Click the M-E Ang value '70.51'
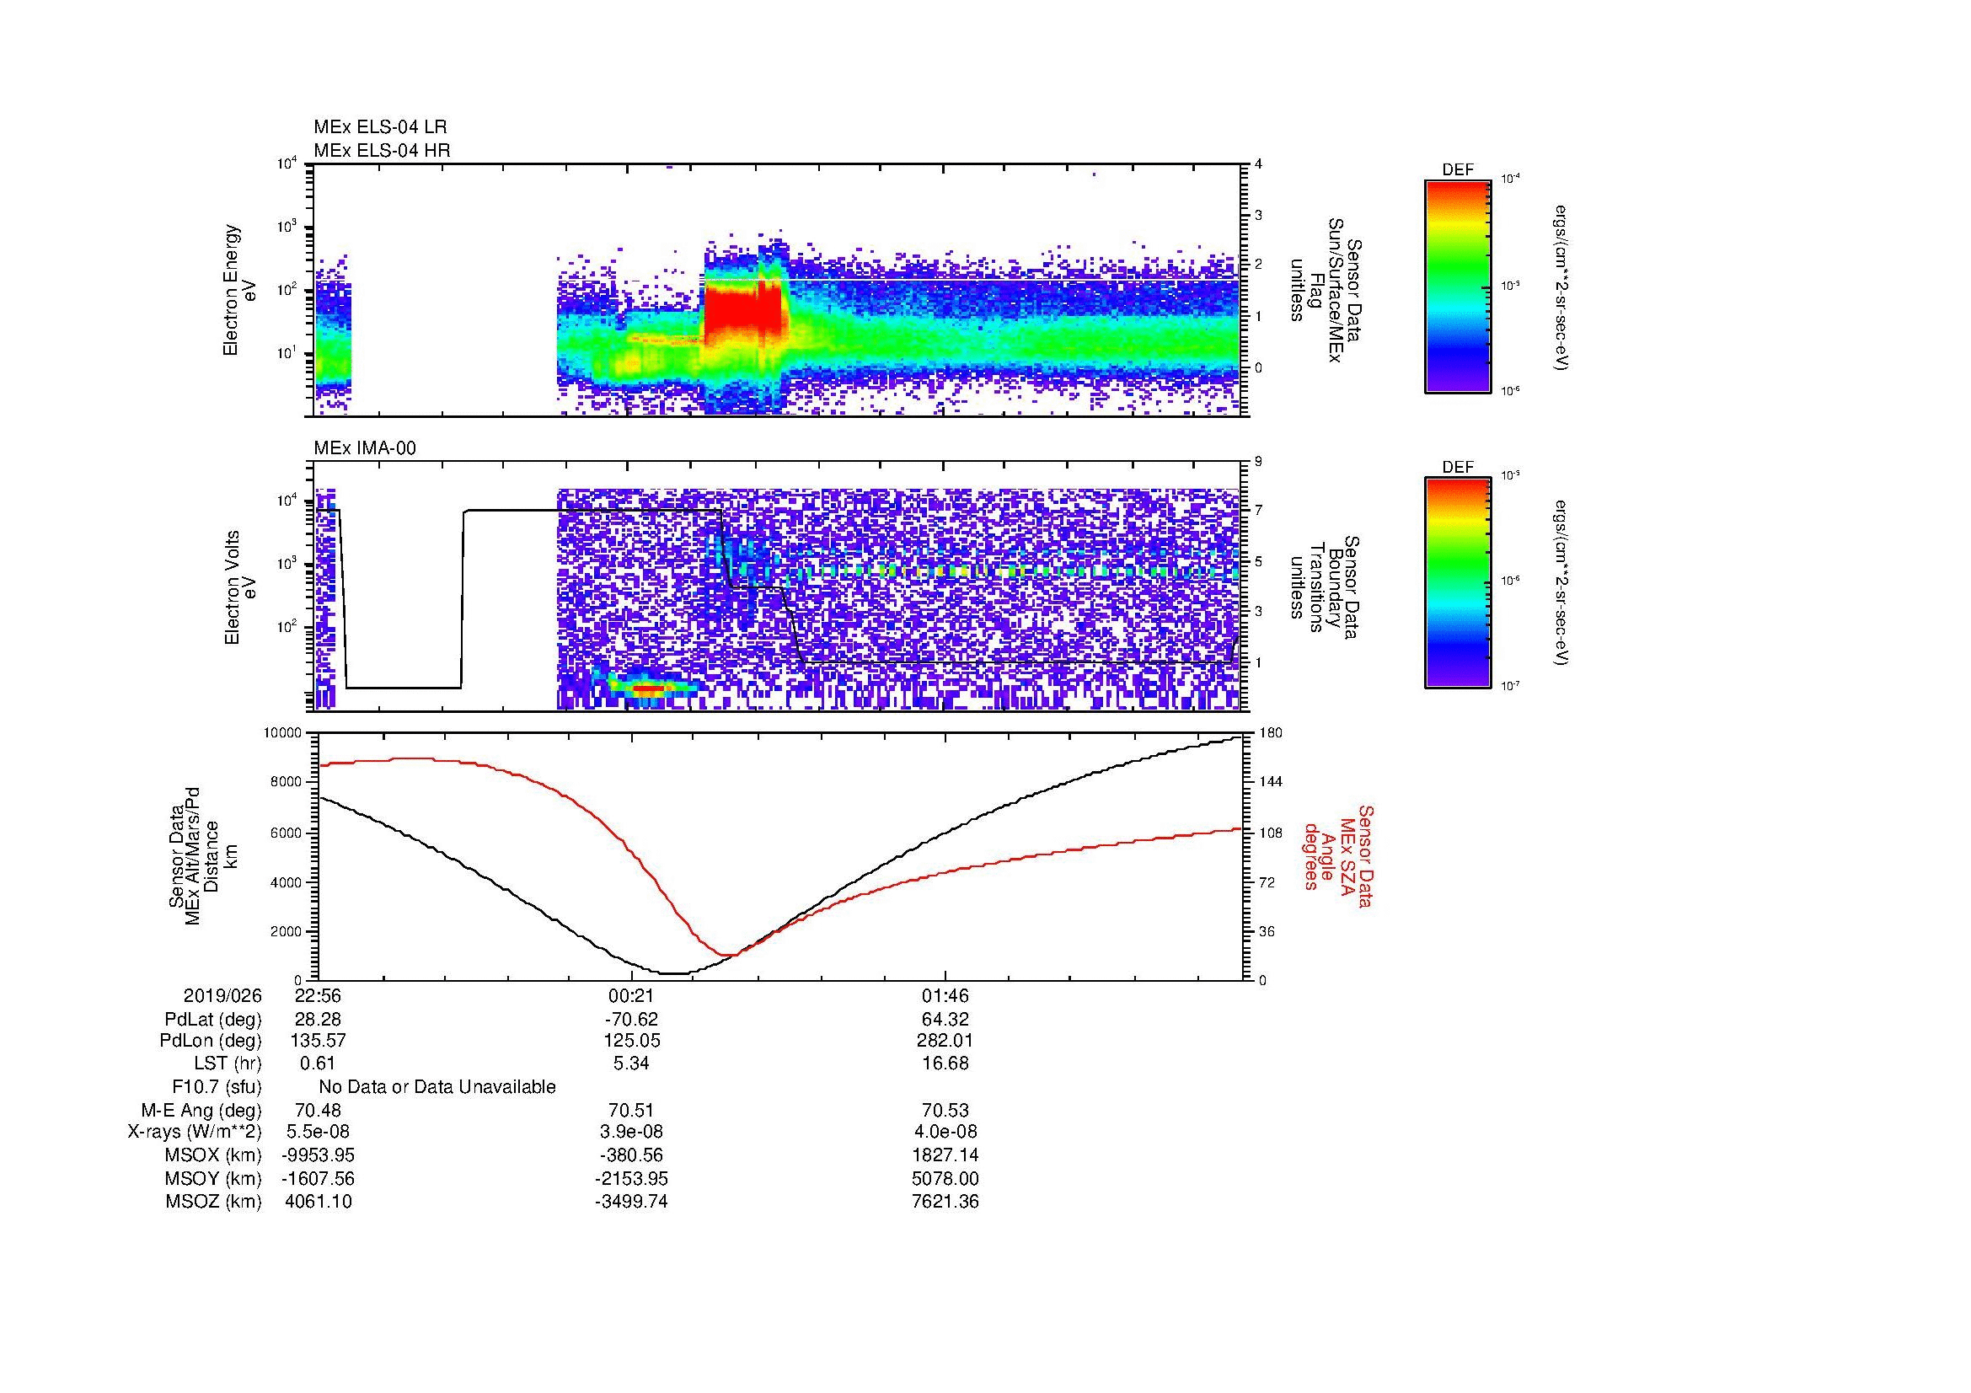Viewport: 1971px width, 1393px height. (631, 1111)
